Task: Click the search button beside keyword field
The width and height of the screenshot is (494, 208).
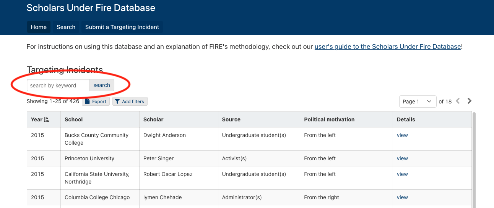Action: point(102,85)
